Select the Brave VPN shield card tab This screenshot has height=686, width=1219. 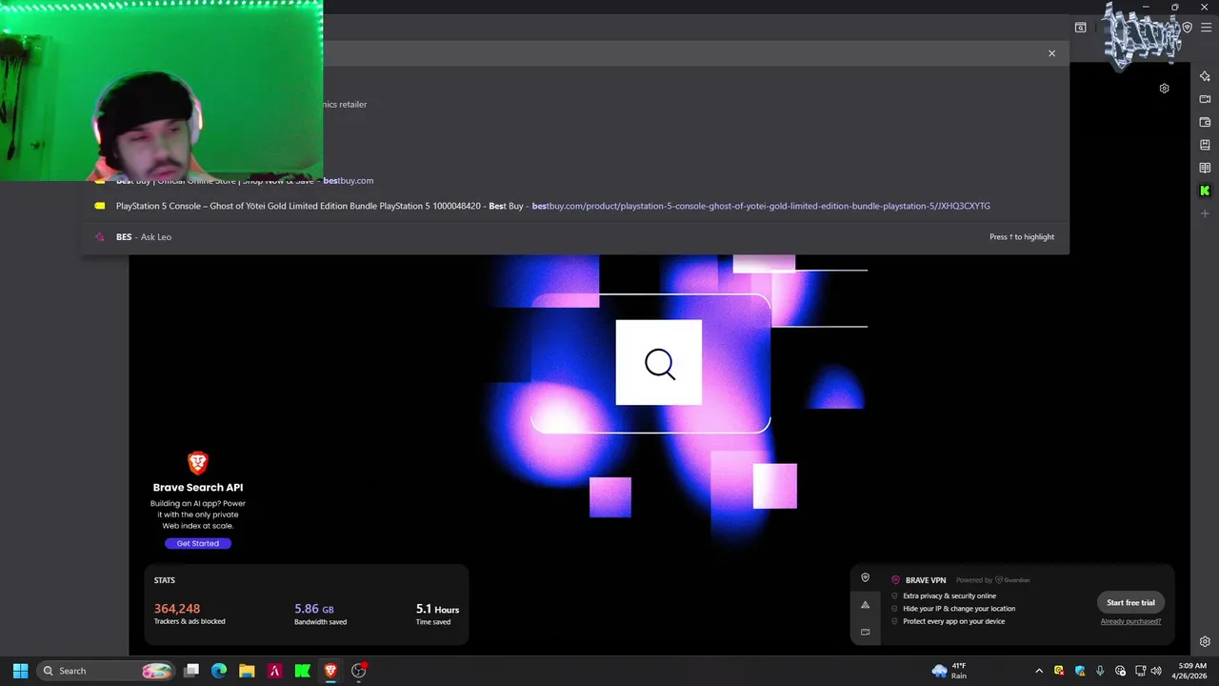click(x=865, y=577)
